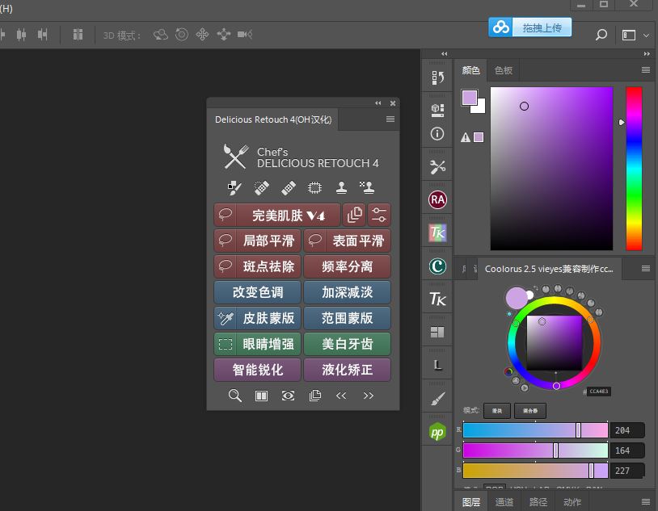This screenshot has width=658, height=511.
Task: Open the Delicious Retouch panel flyout menu
Action: coord(390,119)
